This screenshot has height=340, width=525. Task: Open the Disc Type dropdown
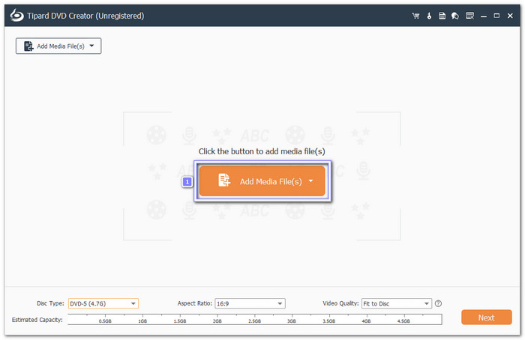click(x=103, y=303)
